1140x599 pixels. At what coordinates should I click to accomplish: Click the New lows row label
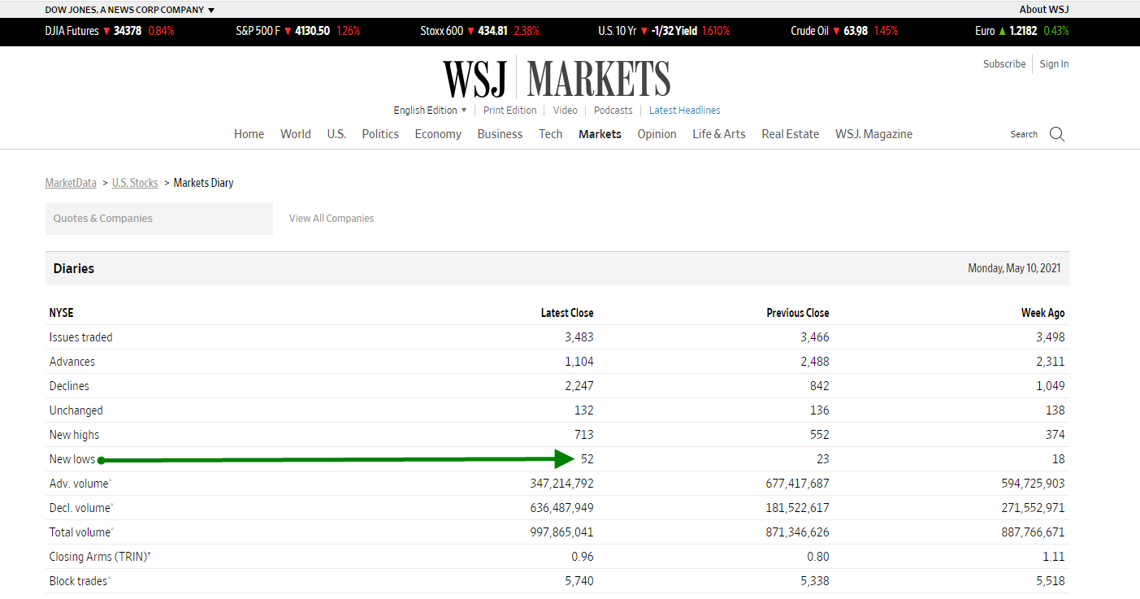pyautogui.click(x=72, y=459)
